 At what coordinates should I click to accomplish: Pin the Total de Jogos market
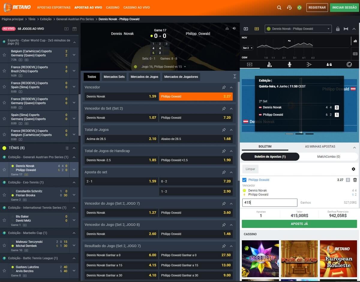(224, 130)
